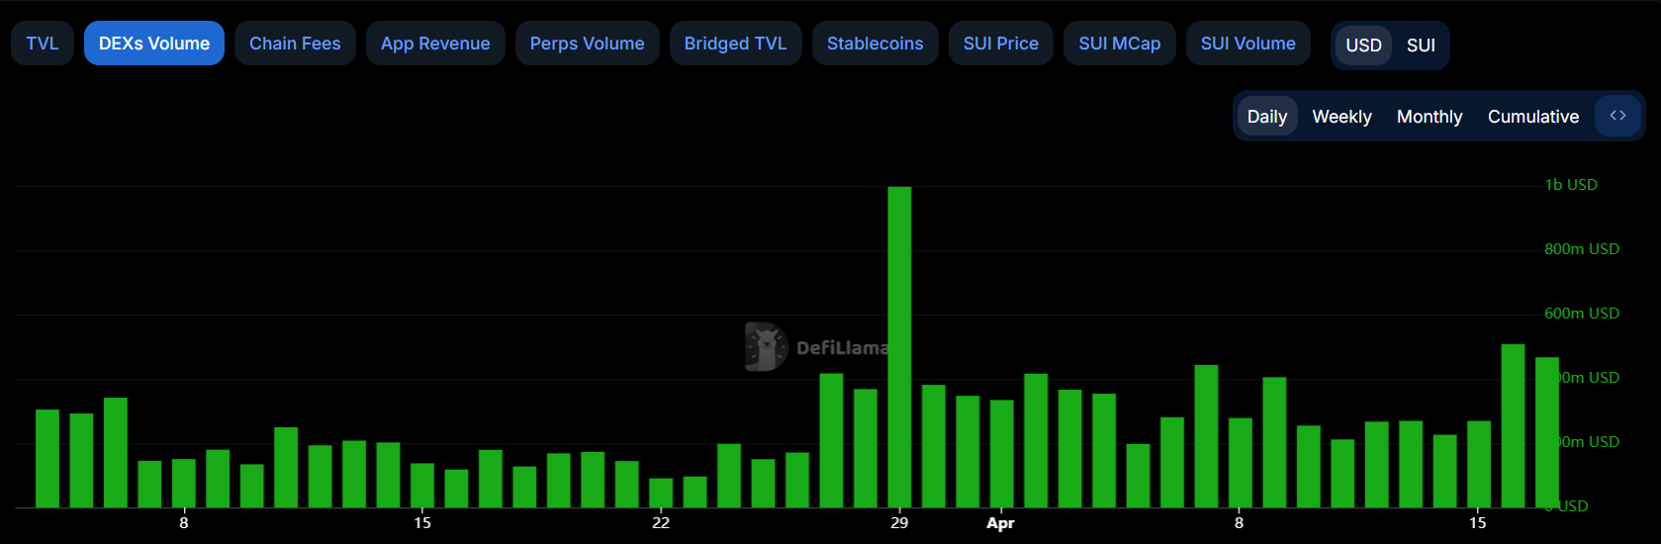Switch currency denomination to SUI

[x=1421, y=45]
